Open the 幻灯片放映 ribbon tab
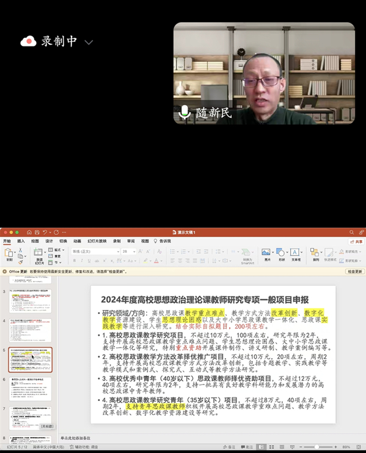This screenshot has height=453, width=366. pyautogui.click(x=97, y=241)
